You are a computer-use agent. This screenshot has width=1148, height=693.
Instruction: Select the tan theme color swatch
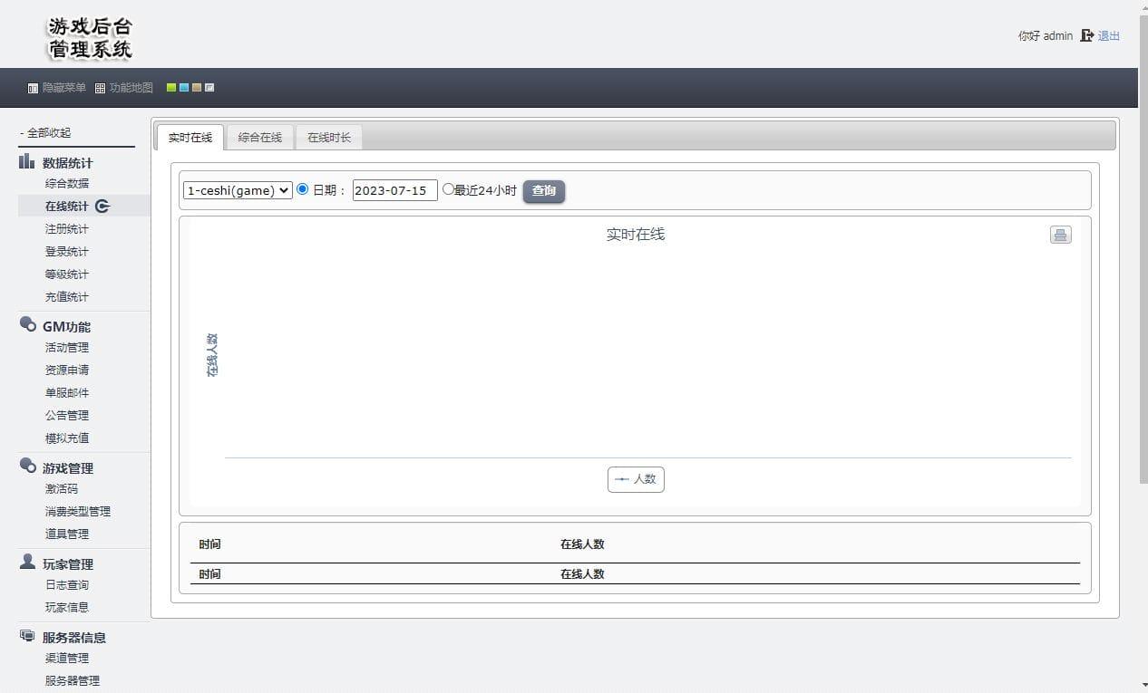point(197,88)
